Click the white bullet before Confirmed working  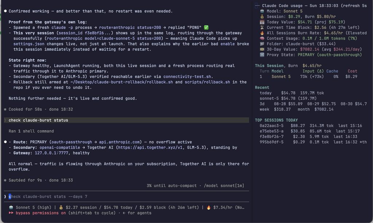point(5,11)
